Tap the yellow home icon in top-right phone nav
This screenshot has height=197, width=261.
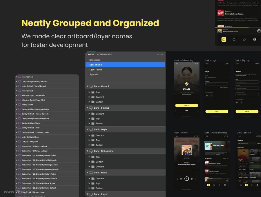click(224, 40)
